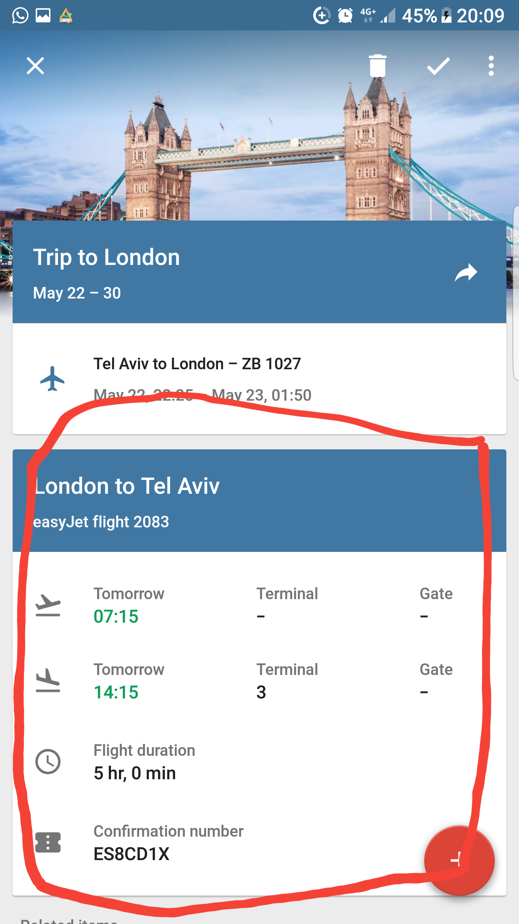Tap the red floating add button
Screen dimensions: 519x924
tap(459, 860)
